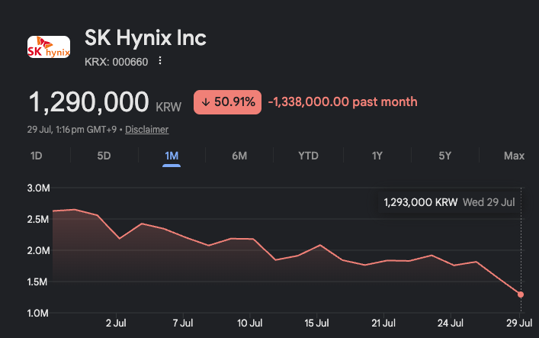The height and width of the screenshot is (338, 539).
Task: Click the 2.0M y-axis label
Action: 38,250
